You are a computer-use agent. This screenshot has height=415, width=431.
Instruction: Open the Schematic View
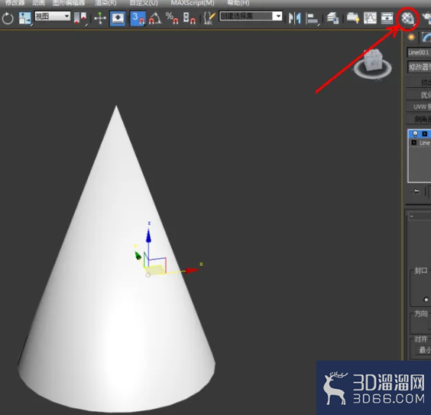pyautogui.click(x=387, y=18)
